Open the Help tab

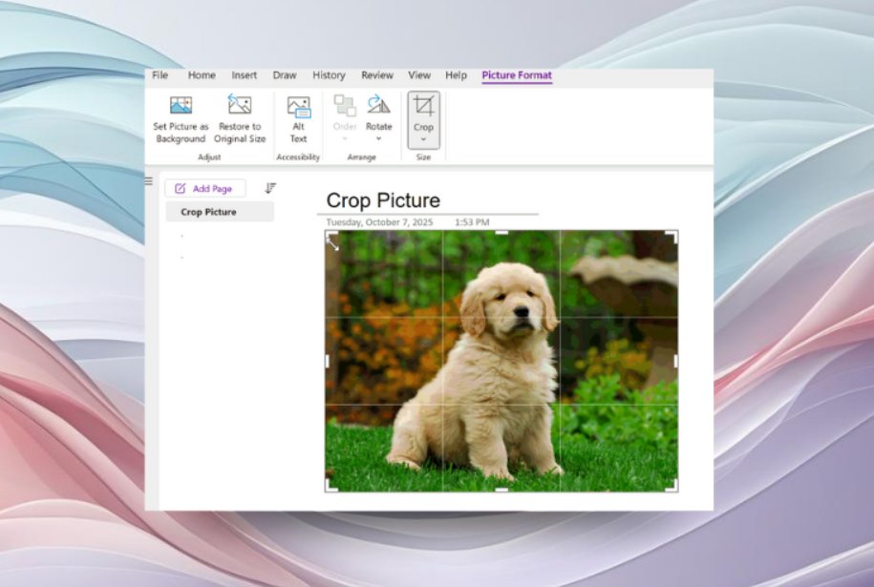point(456,75)
